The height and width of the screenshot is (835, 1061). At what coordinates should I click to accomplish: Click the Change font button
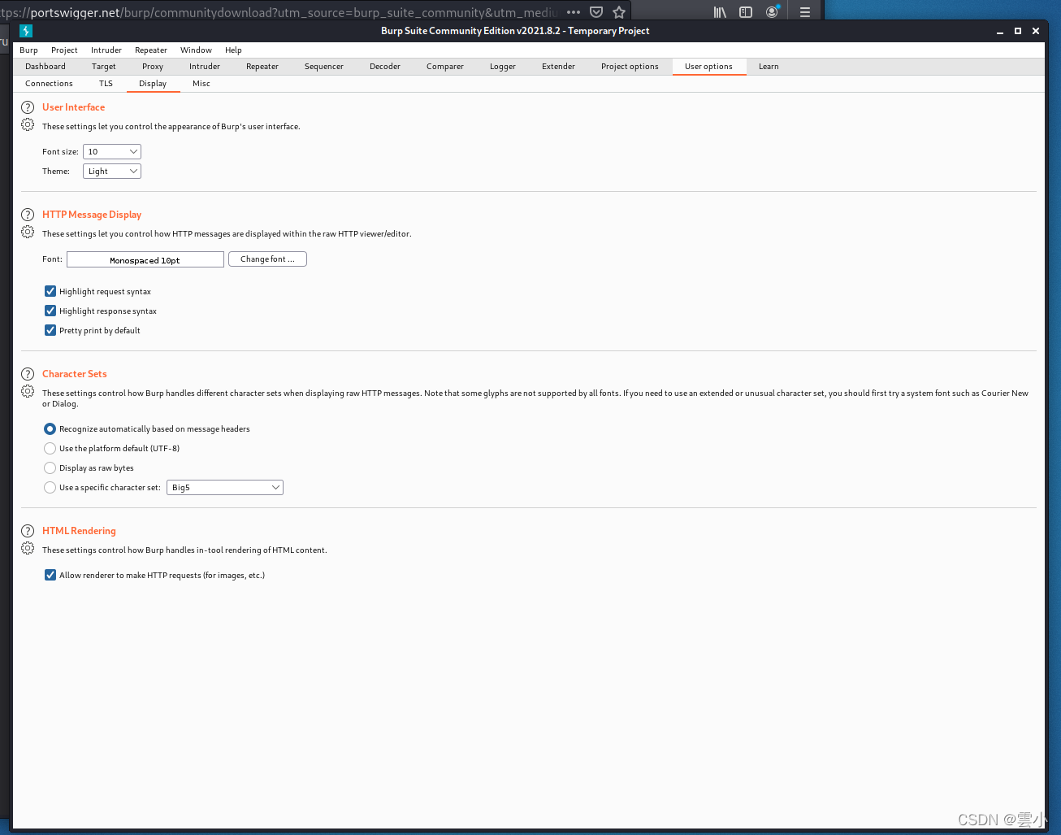tap(267, 259)
